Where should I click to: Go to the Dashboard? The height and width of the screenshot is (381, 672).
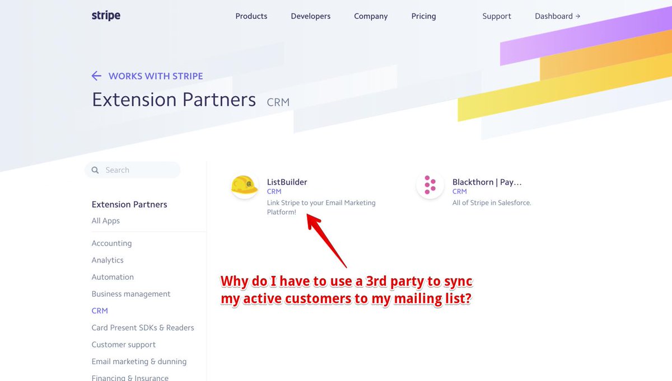[557, 16]
